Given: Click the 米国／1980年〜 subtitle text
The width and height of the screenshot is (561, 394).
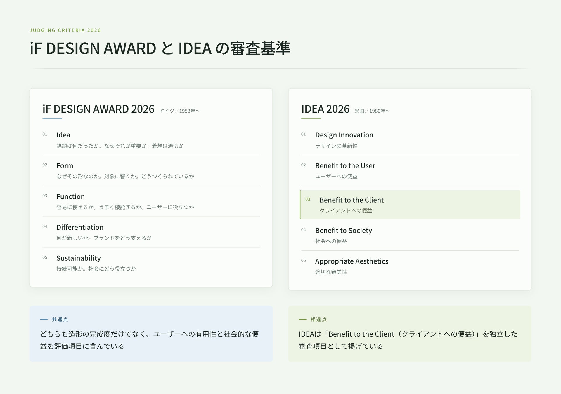Looking at the screenshot, I should click(x=372, y=111).
